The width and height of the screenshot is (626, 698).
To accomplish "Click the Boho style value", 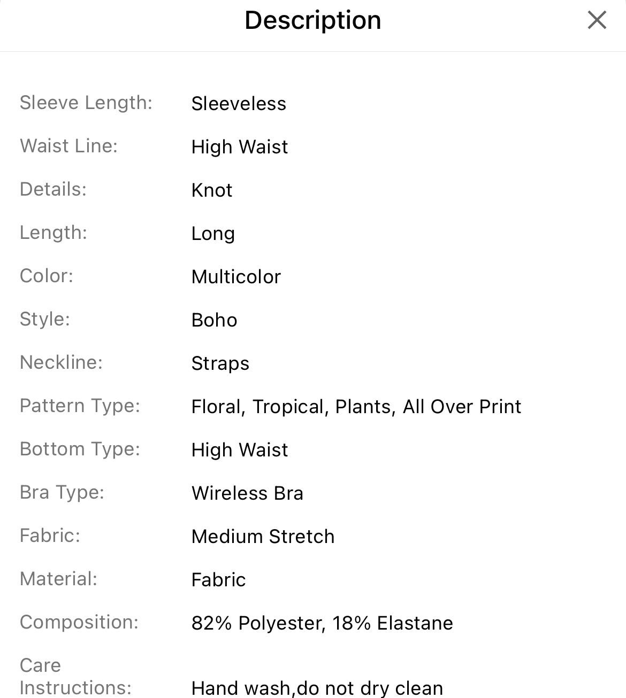I will pos(215,320).
